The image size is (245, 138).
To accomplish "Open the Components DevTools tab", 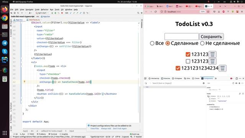I will tap(207, 78).
